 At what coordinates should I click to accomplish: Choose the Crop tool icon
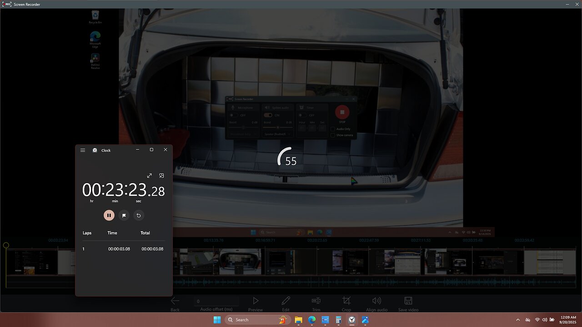(346, 301)
